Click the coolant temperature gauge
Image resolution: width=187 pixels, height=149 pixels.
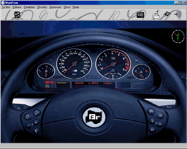[x=141, y=72]
